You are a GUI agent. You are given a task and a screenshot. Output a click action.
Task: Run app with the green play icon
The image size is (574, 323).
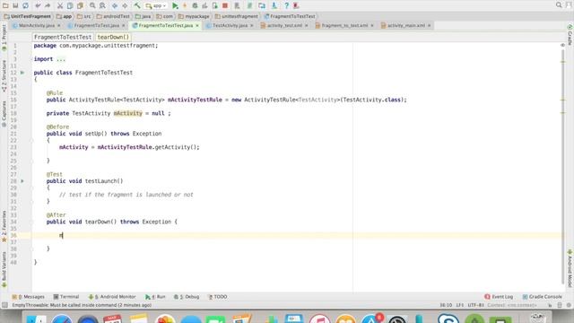point(175,5)
